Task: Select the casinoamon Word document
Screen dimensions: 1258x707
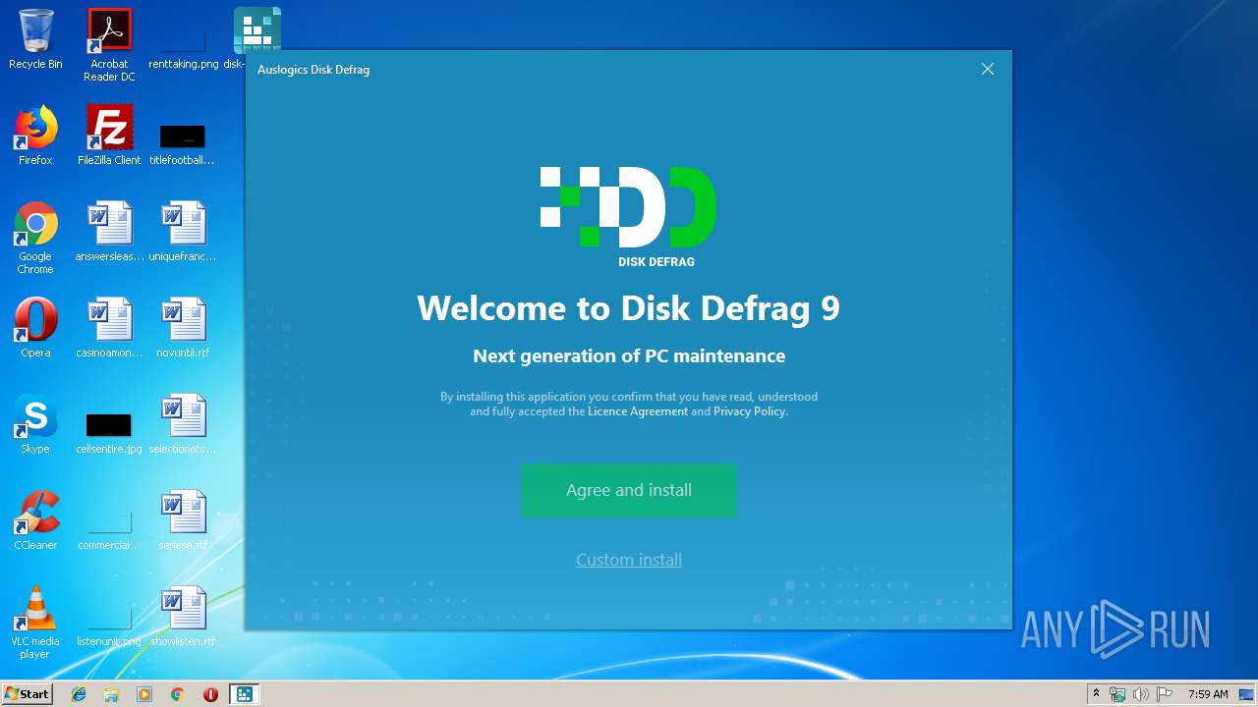Action: [109, 328]
